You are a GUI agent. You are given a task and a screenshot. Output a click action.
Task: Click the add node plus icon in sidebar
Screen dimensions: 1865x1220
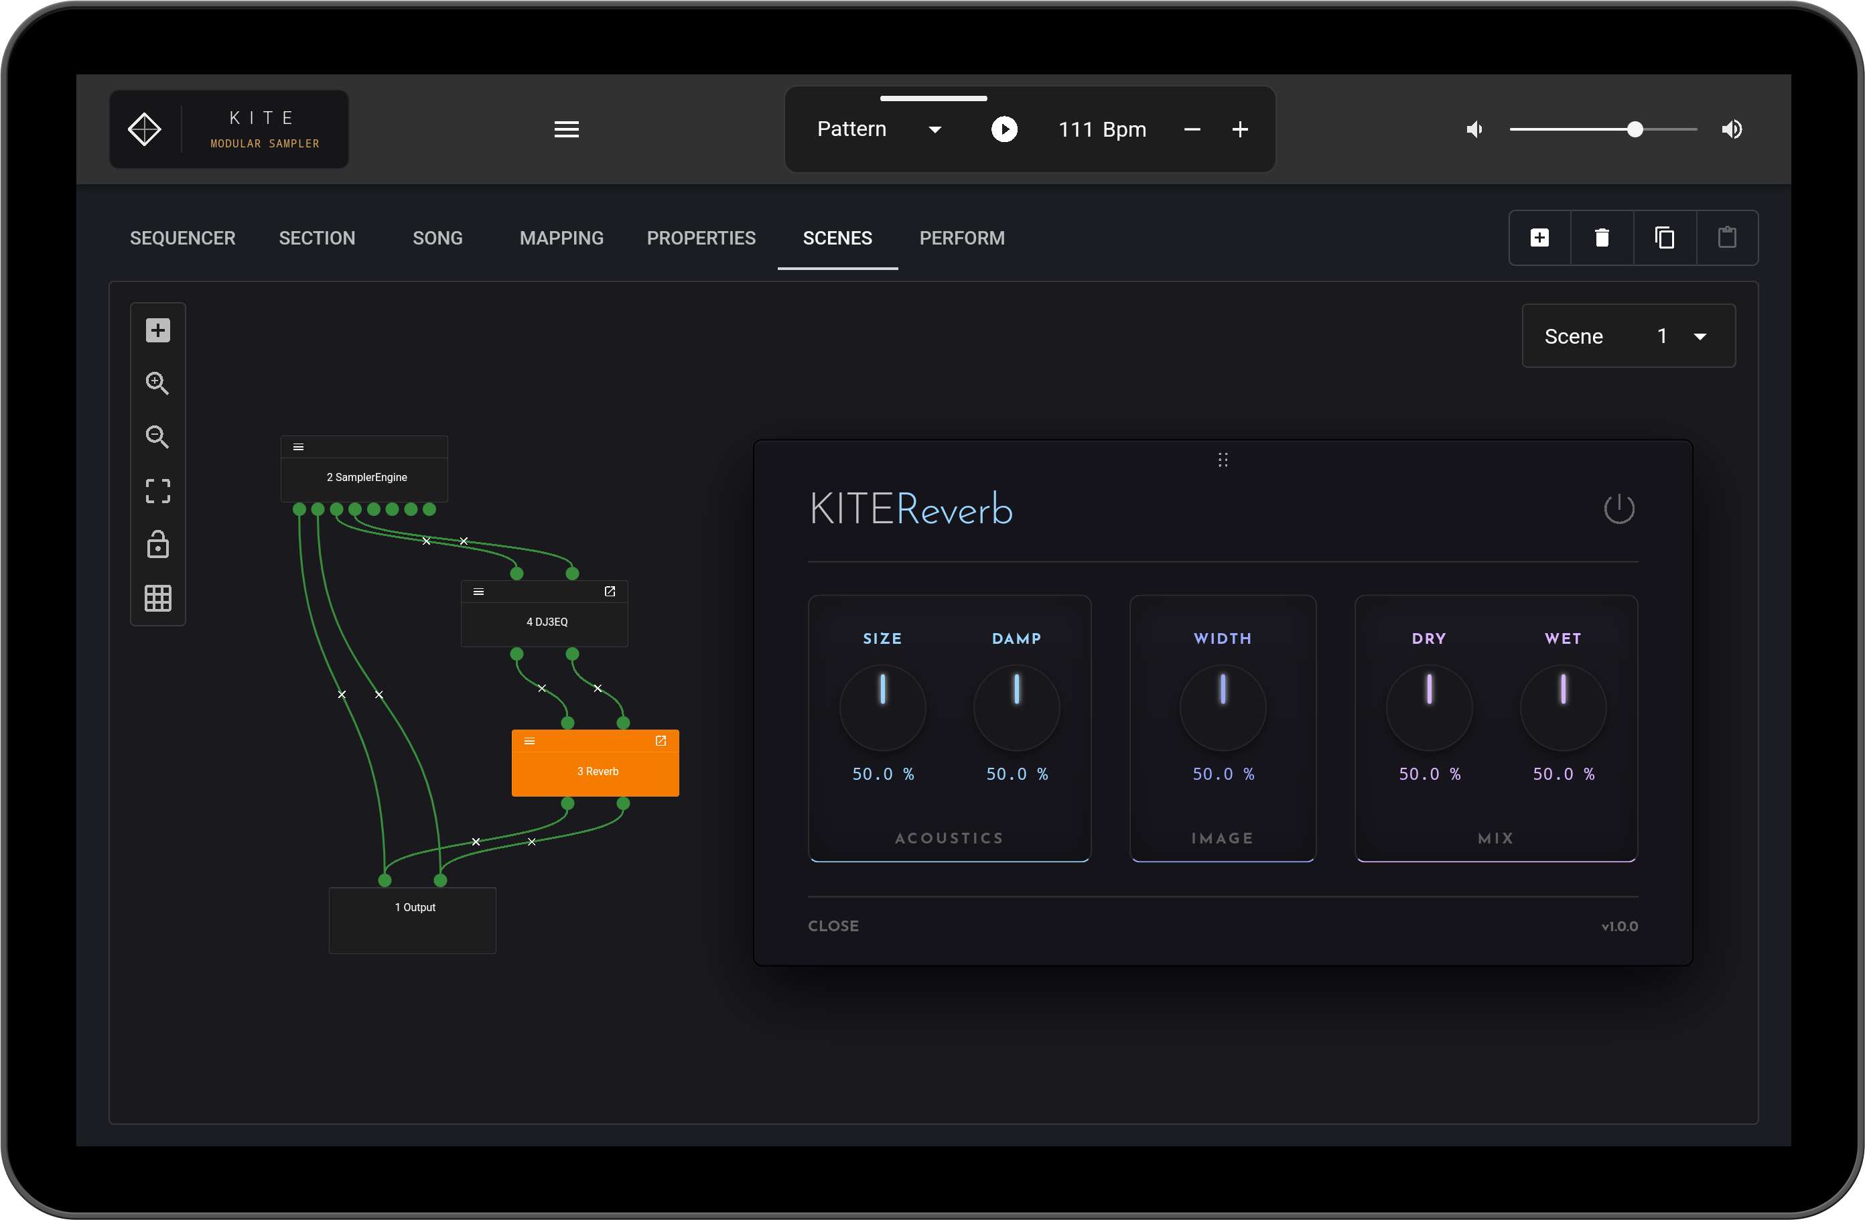157,330
